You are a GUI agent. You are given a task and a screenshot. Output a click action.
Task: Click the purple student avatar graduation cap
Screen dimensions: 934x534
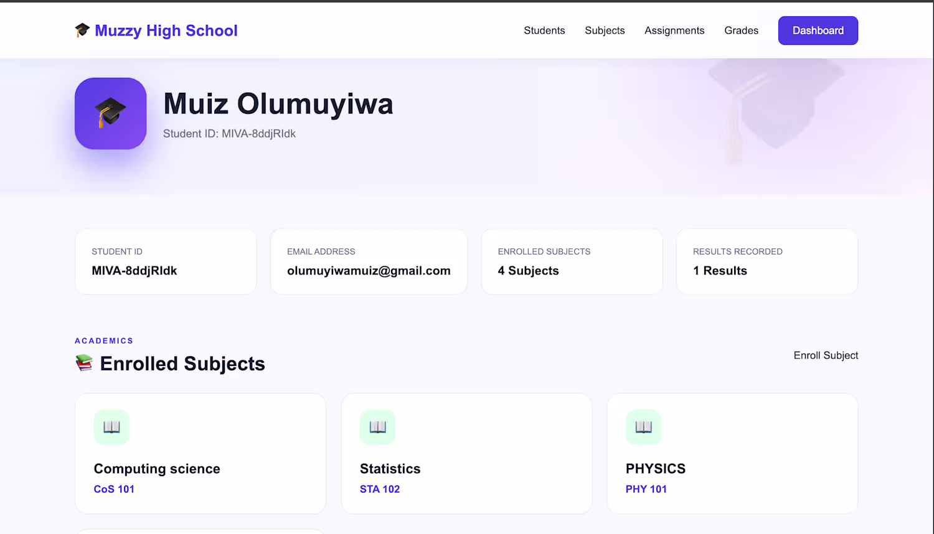(x=111, y=113)
